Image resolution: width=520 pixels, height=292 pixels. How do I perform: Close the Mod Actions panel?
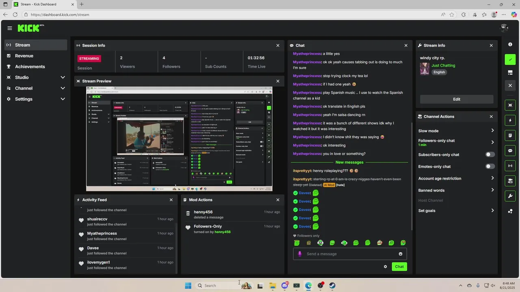click(278, 200)
